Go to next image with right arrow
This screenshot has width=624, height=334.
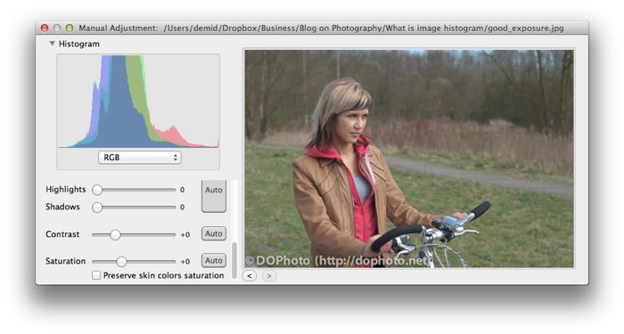[x=269, y=275]
